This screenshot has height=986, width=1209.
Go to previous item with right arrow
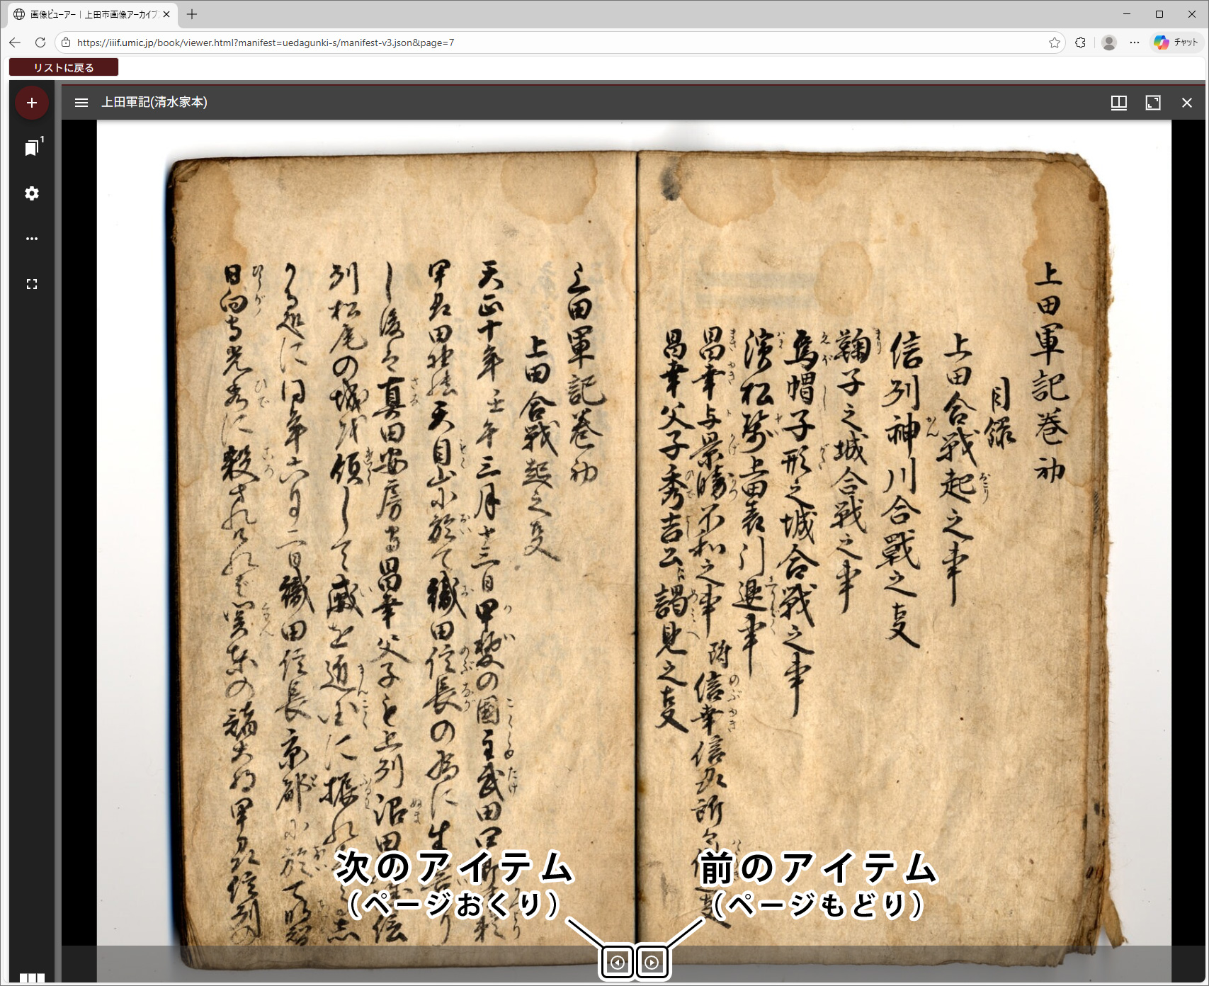click(x=652, y=962)
